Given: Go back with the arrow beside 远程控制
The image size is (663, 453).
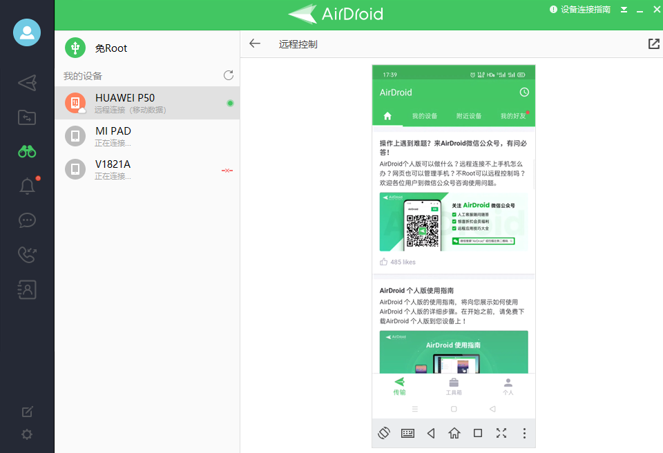Looking at the screenshot, I should [255, 43].
